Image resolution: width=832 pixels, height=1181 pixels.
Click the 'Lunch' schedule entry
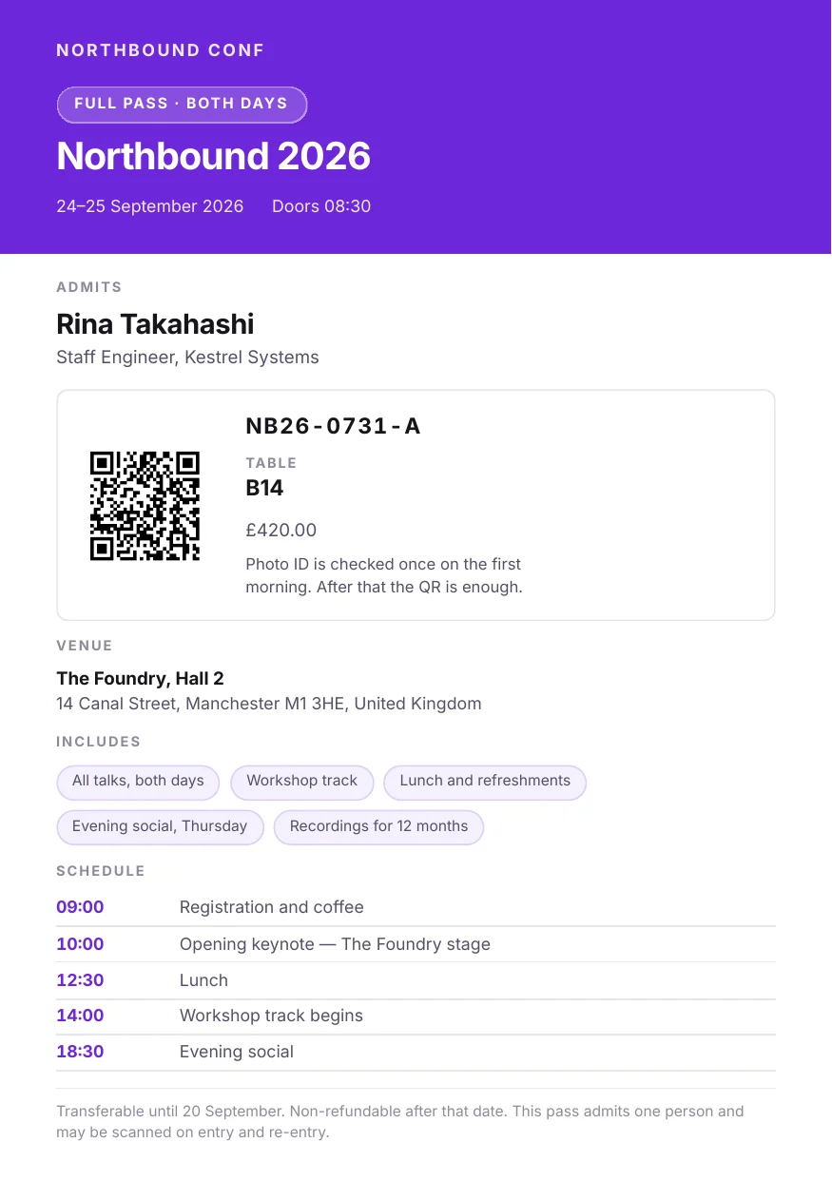(x=203, y=980)
